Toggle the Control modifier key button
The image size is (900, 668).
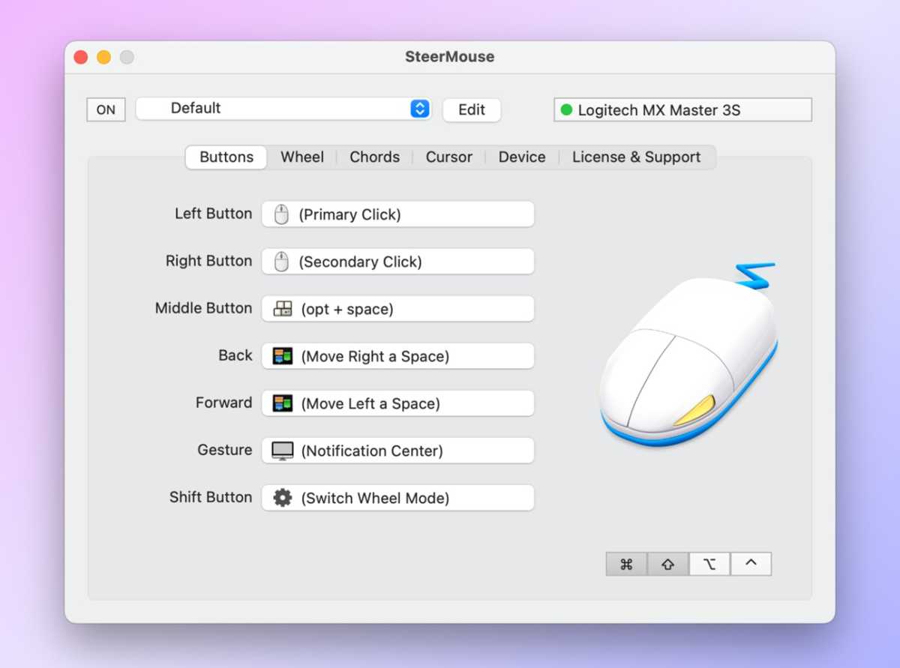point(751,563)
